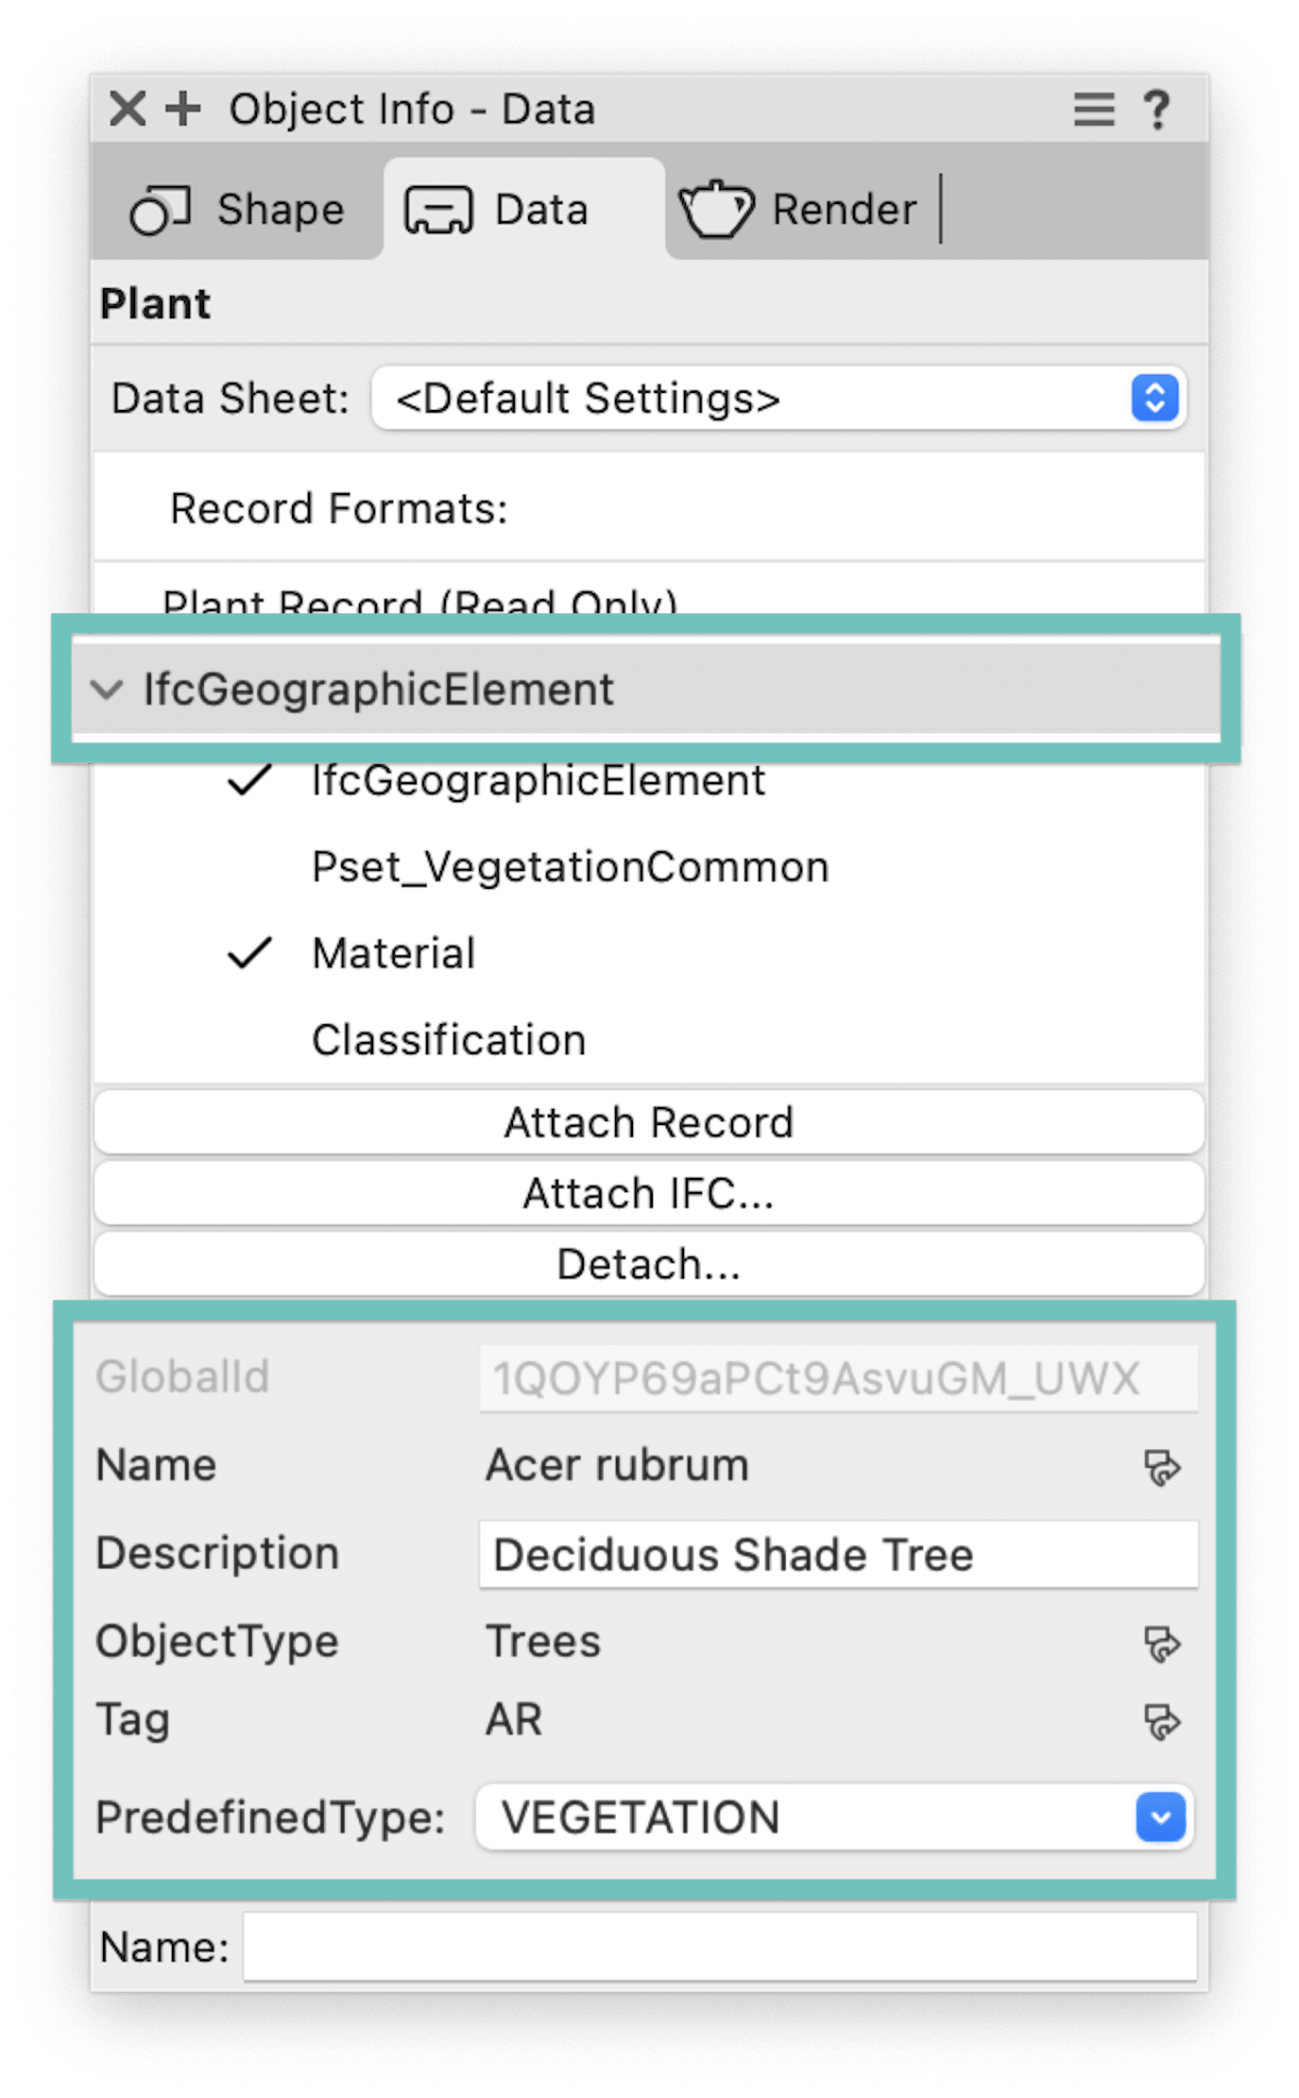Enable the Classification entry
The width and height of the screenshot is (1299, 2098).
coord(449,1040)
